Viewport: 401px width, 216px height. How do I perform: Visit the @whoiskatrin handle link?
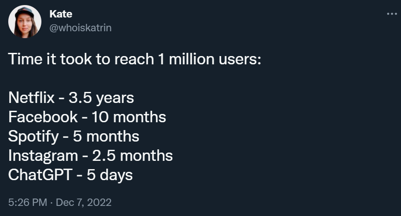[x=80, y=28]
